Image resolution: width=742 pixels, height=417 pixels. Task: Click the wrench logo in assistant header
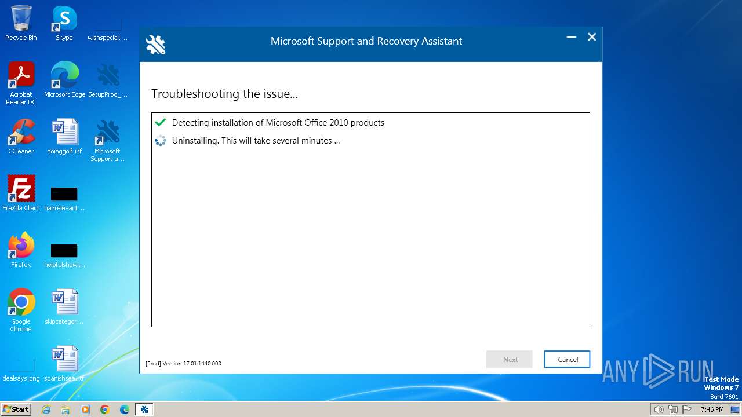(x=155, y=45)
